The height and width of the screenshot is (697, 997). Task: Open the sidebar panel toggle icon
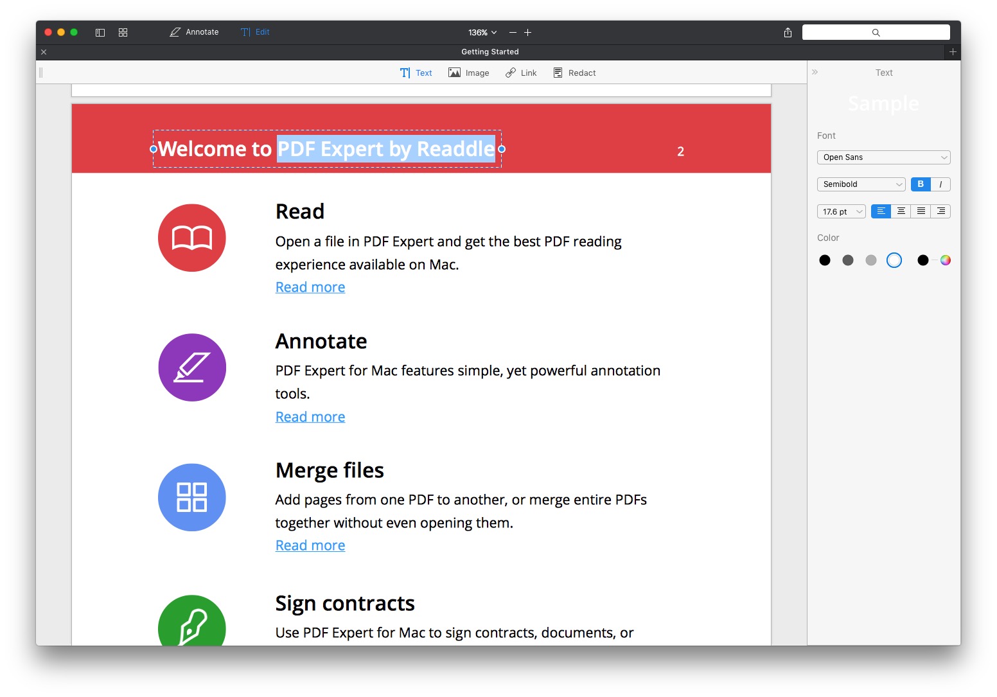[100, 31]
